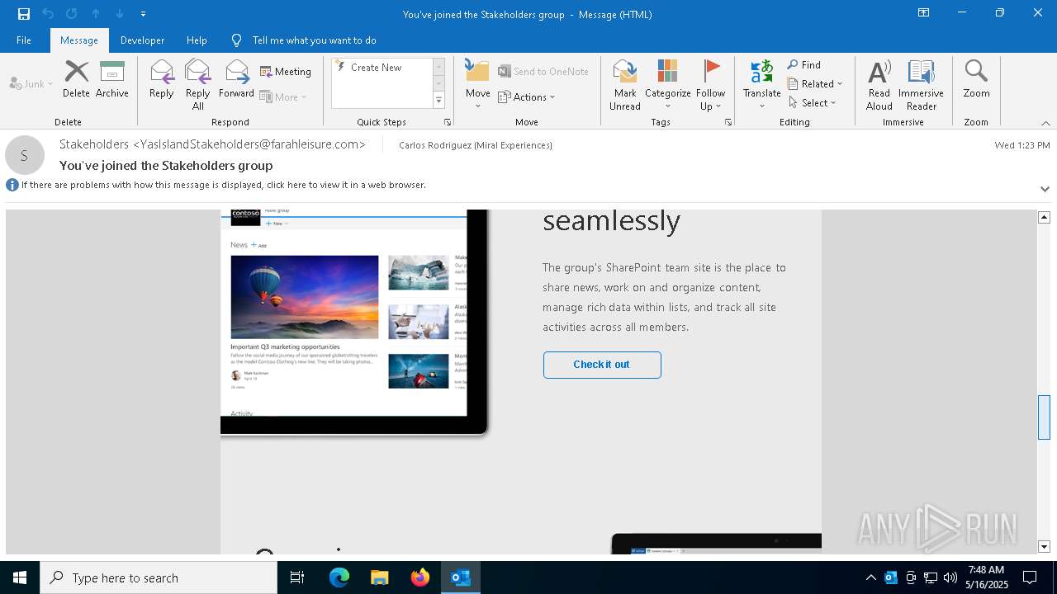Screen dimensions: 1057x594
Task: Set a Follow Up flag
Action: tap(710, 85)
